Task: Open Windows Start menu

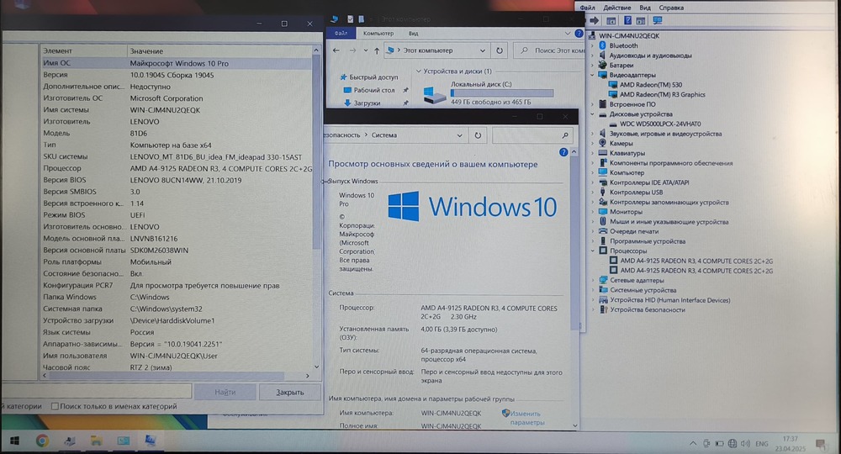Action: click(15, 441)
